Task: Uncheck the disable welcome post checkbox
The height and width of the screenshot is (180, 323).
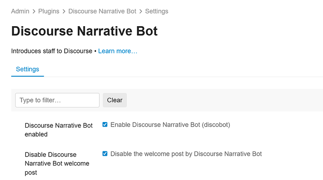Action: click(x=105, y=154)
